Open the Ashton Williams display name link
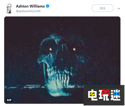 [30, 6]
